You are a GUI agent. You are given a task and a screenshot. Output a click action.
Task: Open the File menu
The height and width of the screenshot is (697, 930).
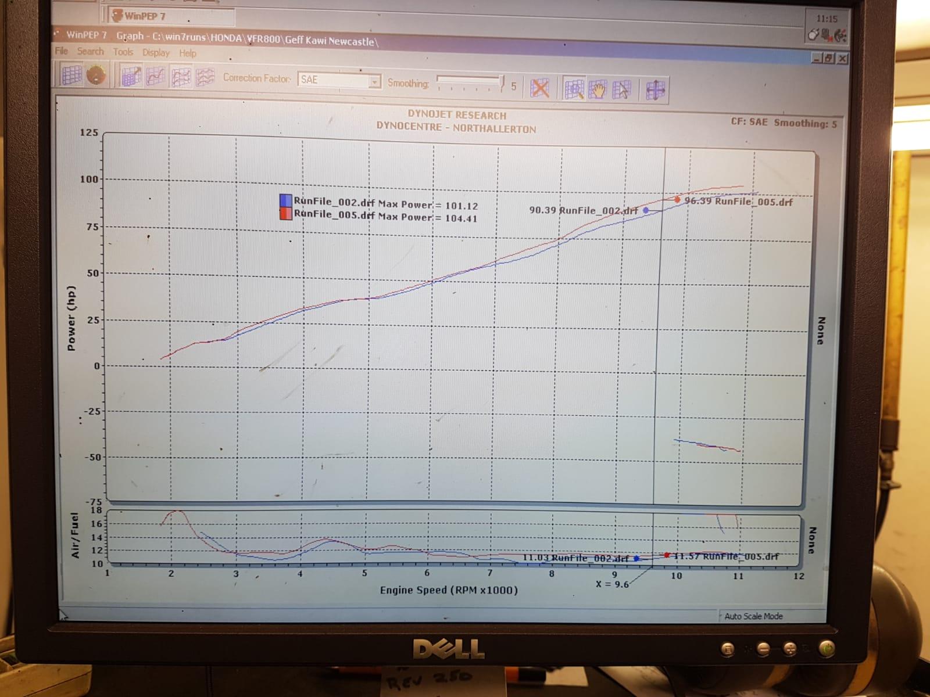pyautogui.click(x=61, y=51)
